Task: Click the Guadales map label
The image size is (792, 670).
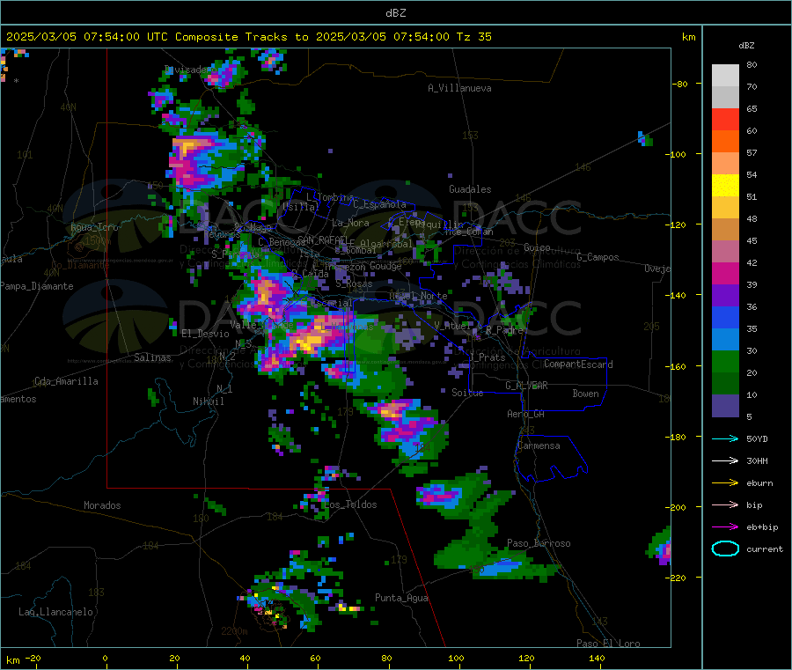Action: (470, 189)
